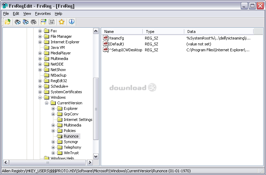Open the File menu

tap(6, 14)
